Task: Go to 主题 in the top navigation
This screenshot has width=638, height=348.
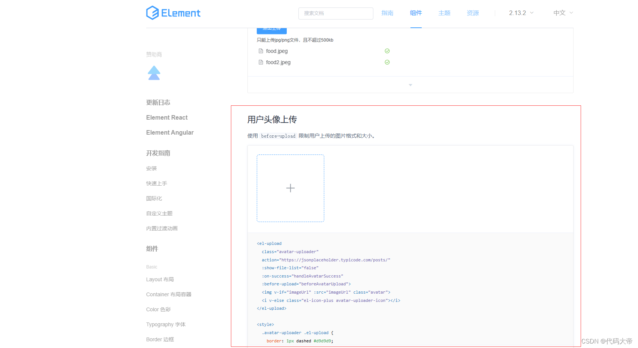Action: click(x=444, y=12)
